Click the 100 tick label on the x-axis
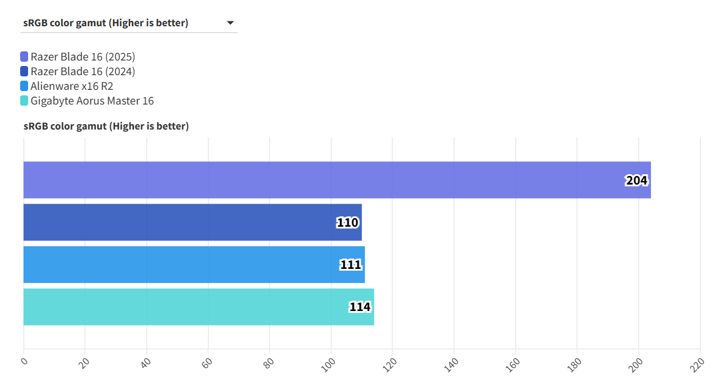 pos(329,363)
